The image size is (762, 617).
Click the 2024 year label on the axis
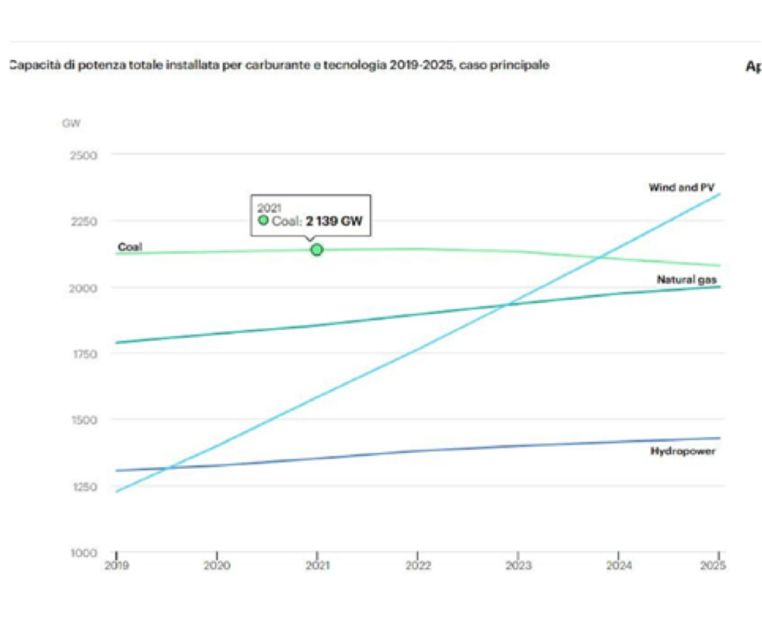(619, 566)
